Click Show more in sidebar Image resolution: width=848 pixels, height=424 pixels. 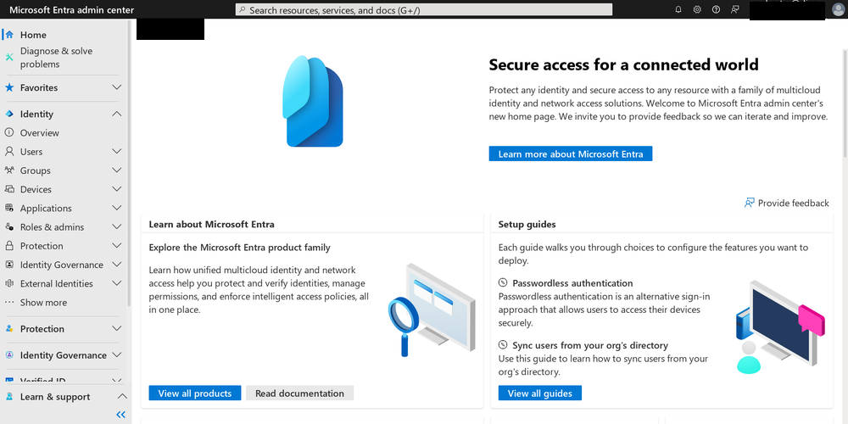click(x=43, y=303)
